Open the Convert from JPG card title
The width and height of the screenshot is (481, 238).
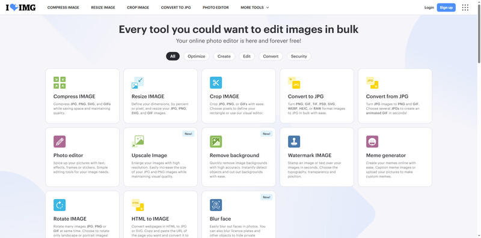[387, 97]
